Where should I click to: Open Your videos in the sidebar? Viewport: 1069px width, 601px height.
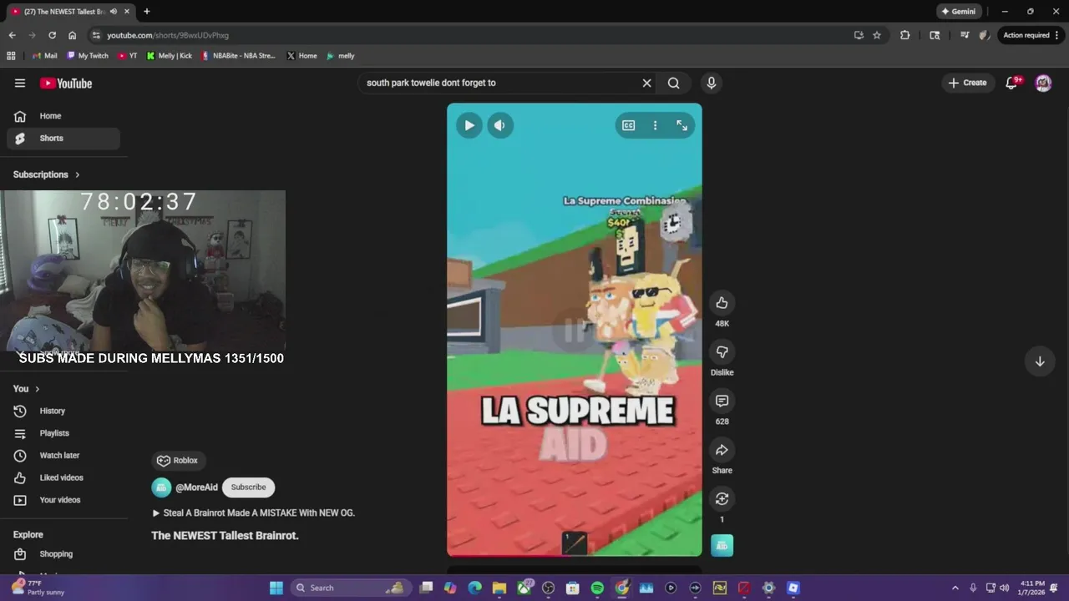click(x=63, y=500)
